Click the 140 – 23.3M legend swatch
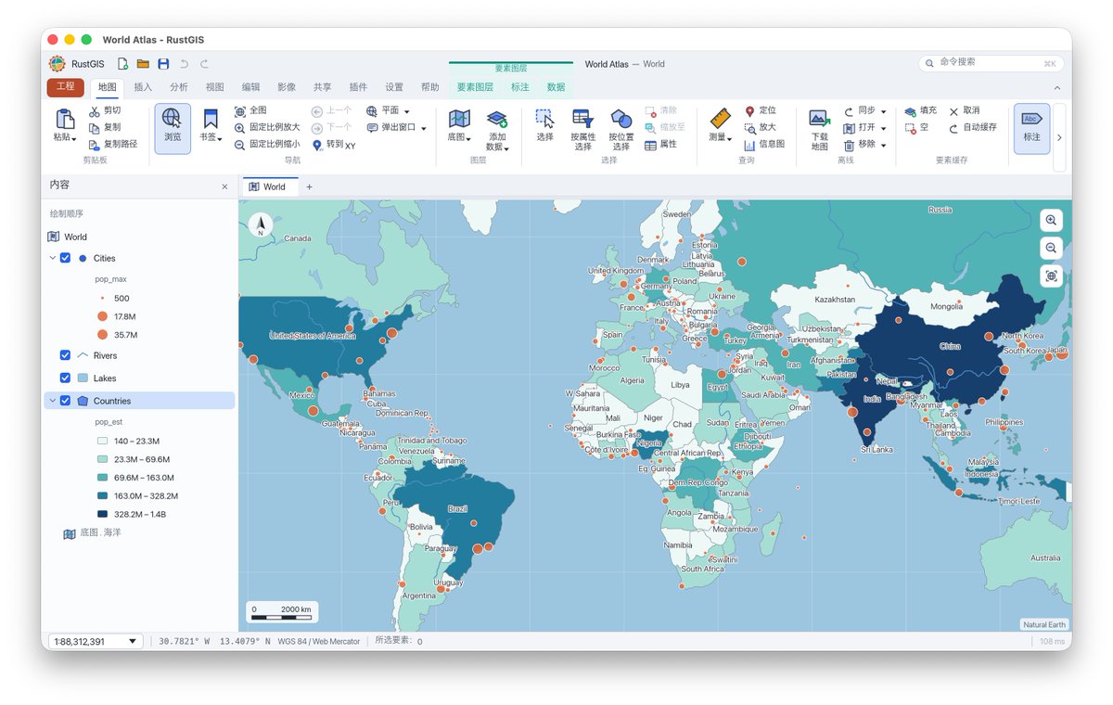This screenshot has height=705, width=1113. click(103, 442)
